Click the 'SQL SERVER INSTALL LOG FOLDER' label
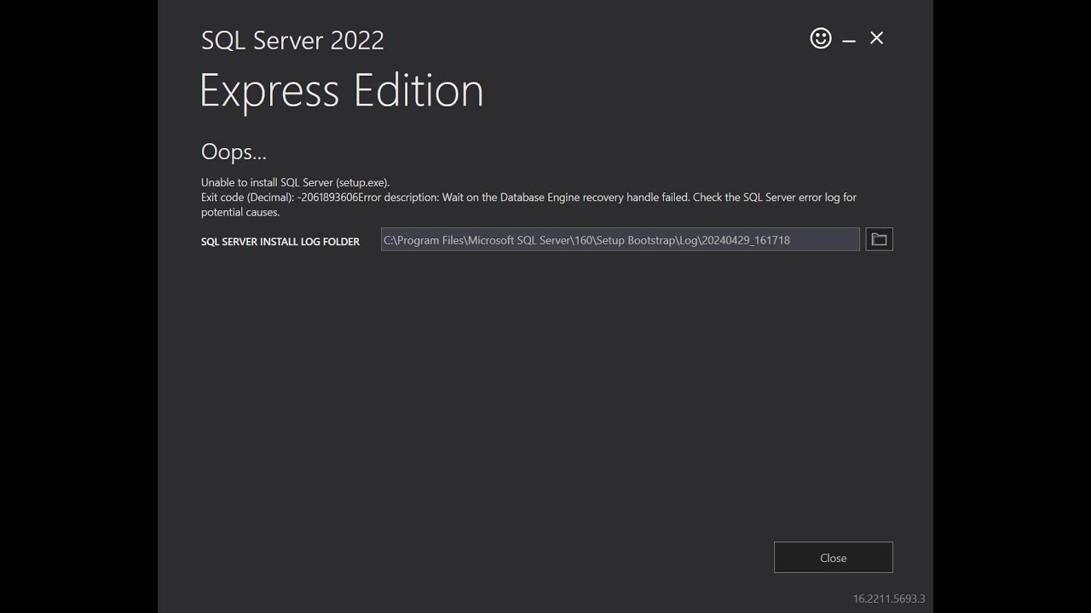This screenshot has width=1091, height=613. (x=280, y=242)
